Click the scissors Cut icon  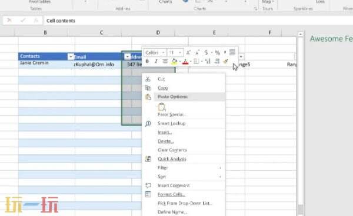[148, 79]
